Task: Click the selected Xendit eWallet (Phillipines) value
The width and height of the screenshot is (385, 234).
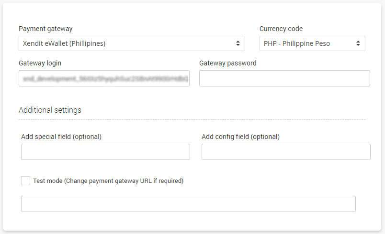Action: click(x=64, y=43)
